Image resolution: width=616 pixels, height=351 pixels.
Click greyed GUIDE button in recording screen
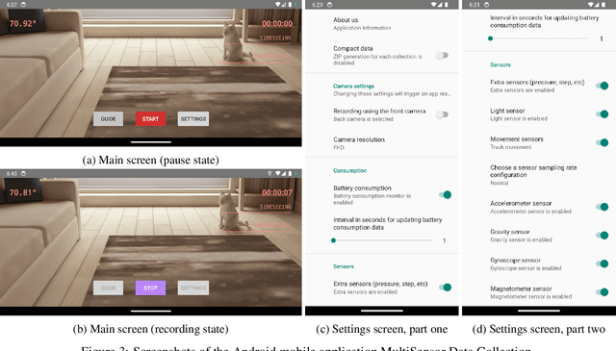[x=108, y=288]
